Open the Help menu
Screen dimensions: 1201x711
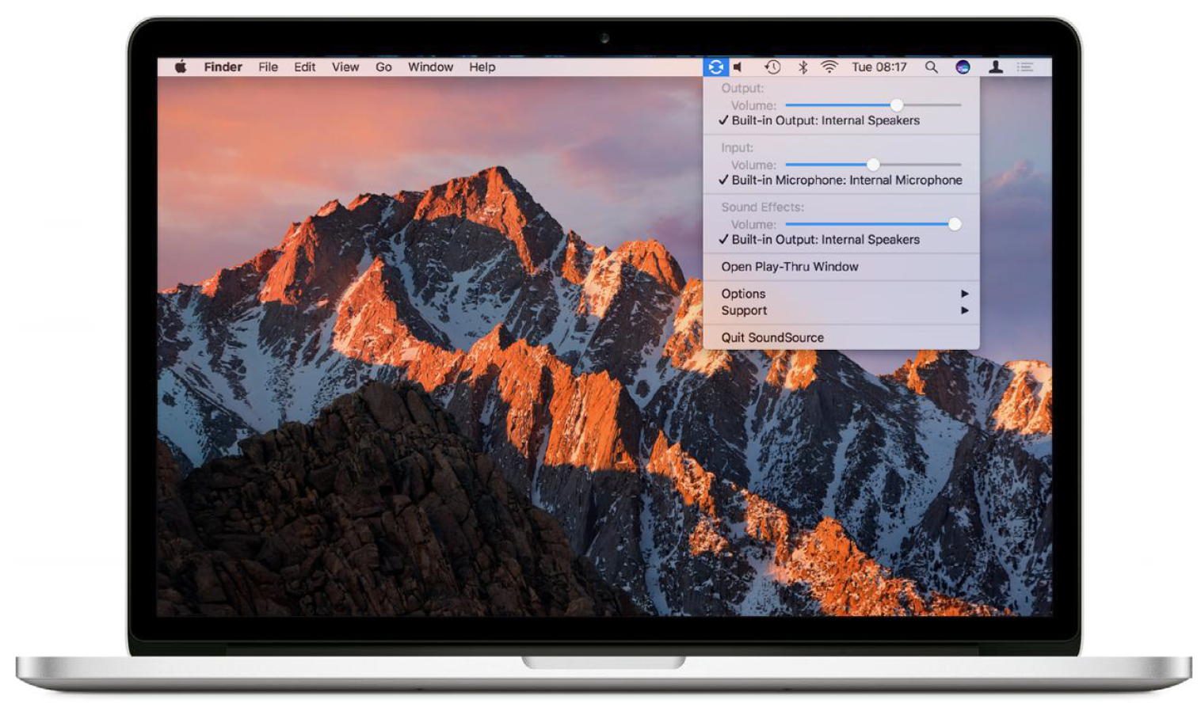tap(482, 67)
